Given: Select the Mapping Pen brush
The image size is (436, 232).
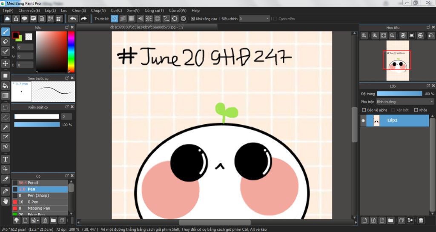Looking at the screenshot, I should [40, 209].
